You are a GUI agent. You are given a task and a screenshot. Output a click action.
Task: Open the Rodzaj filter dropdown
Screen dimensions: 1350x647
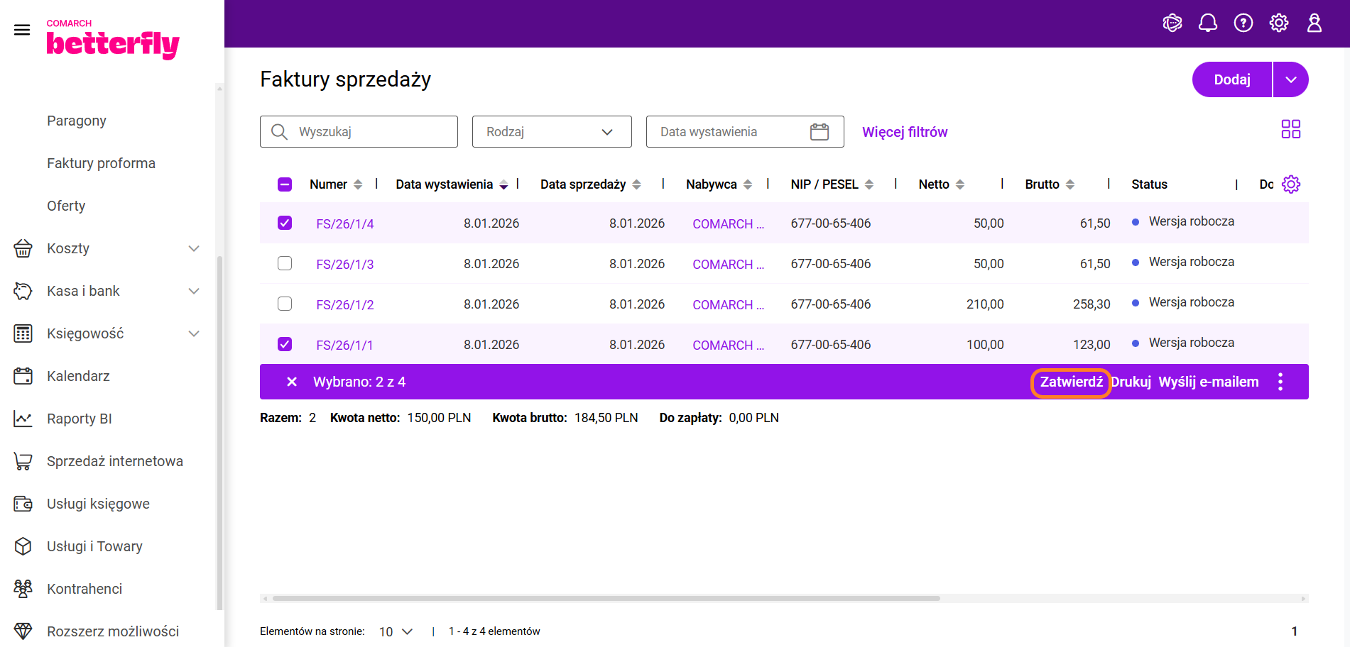point(551,132)
